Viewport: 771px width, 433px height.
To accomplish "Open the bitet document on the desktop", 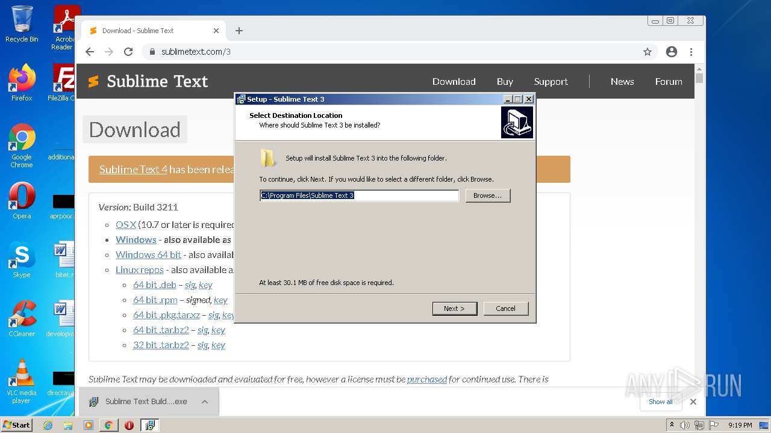I will coord(63,260).
